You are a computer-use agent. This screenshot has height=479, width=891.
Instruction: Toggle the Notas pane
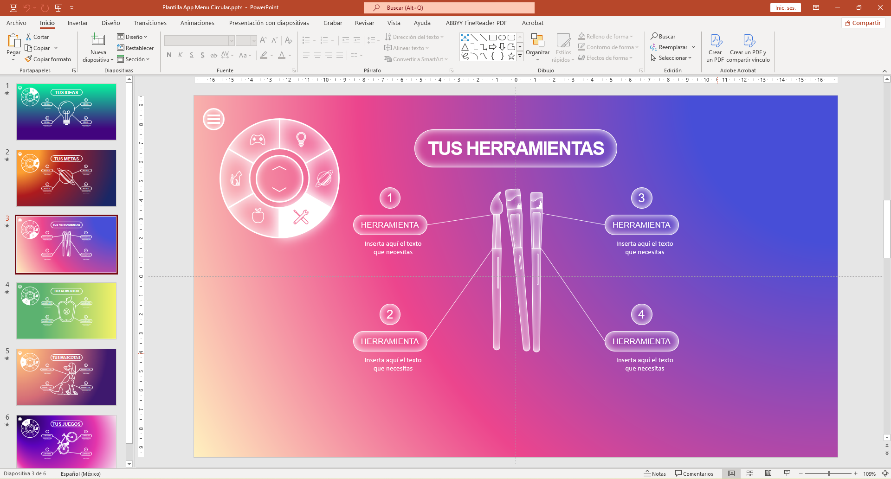[x=654, y=473]
